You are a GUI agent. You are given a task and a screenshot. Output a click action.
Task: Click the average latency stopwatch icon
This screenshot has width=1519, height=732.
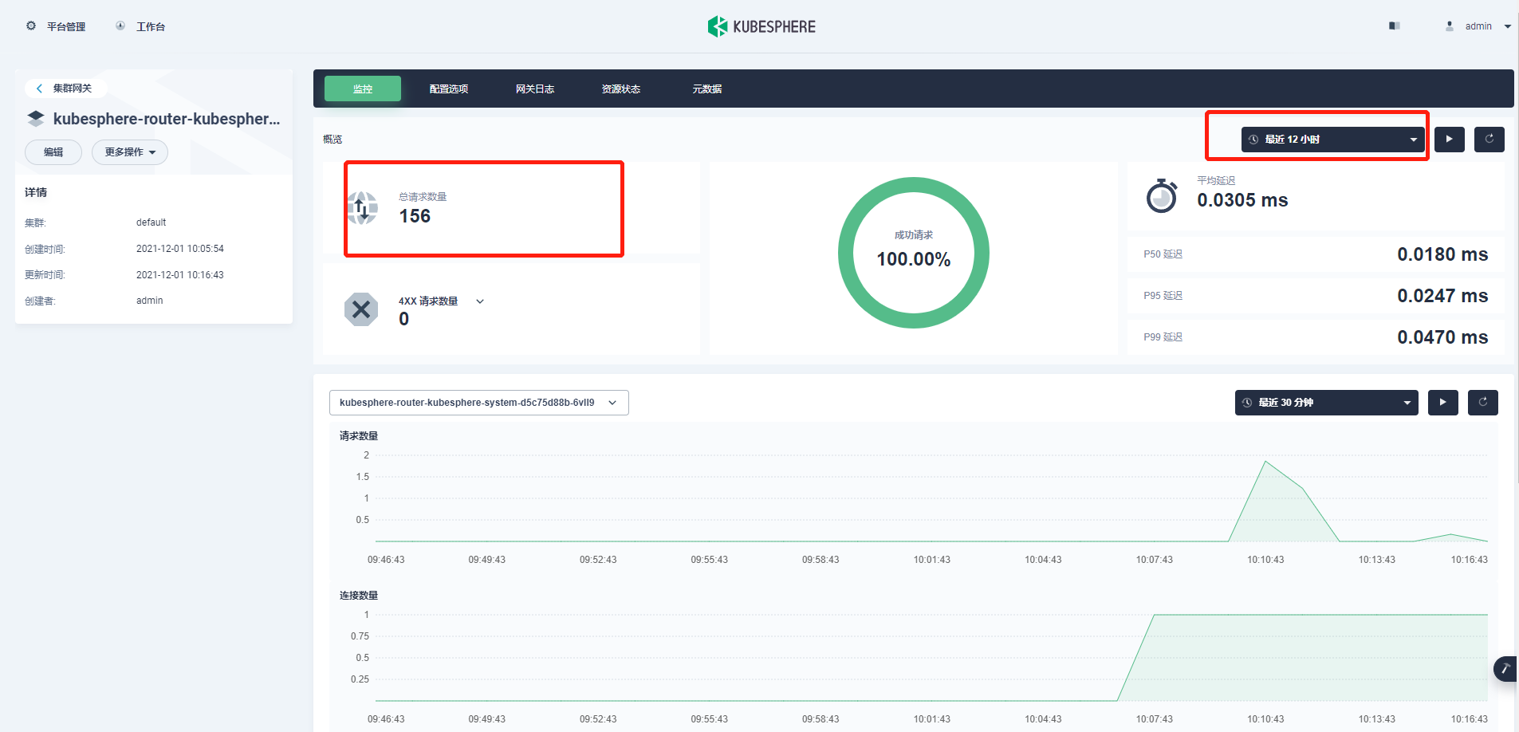click(x=1162, y=195)
